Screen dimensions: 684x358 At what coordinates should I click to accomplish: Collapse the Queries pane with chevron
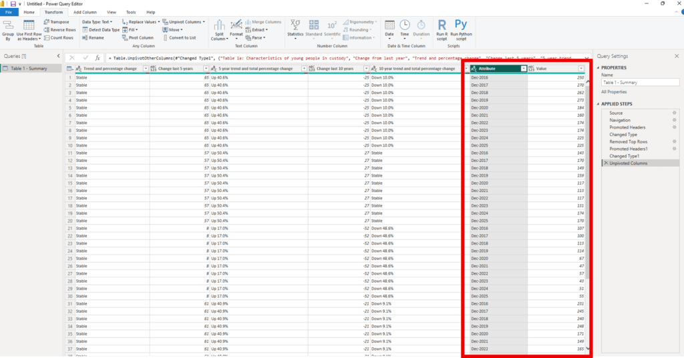[x=57, y=56]
